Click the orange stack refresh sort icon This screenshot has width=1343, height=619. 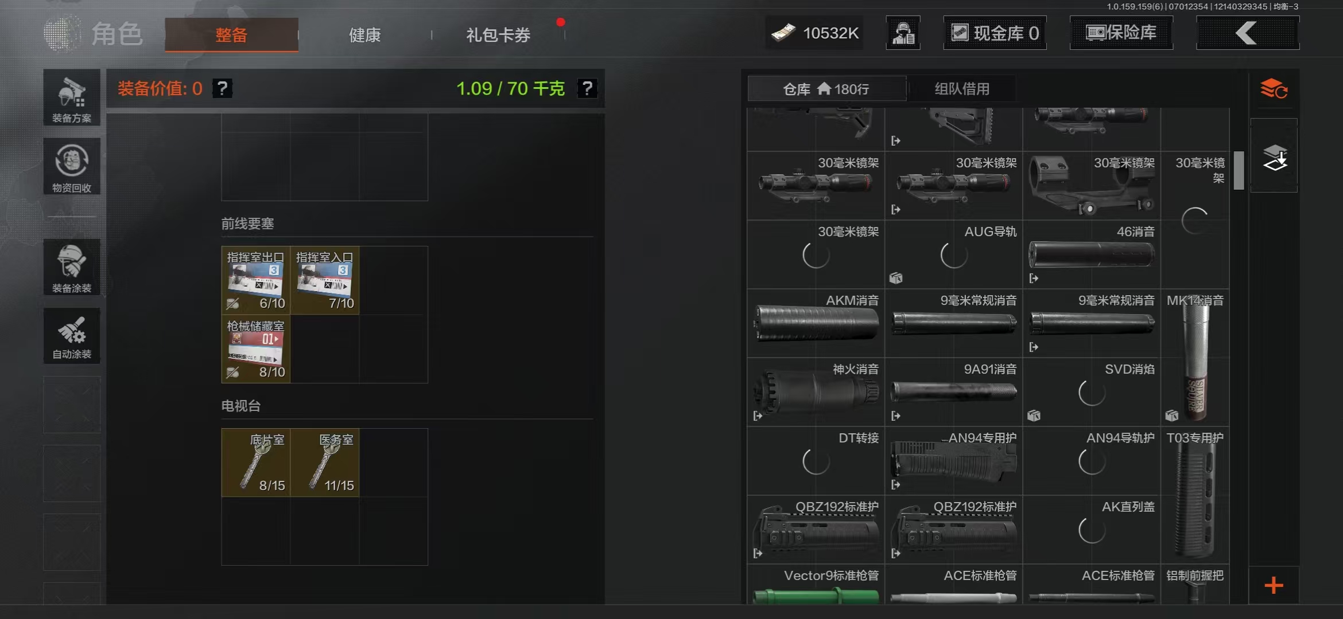click(1274, 89)
